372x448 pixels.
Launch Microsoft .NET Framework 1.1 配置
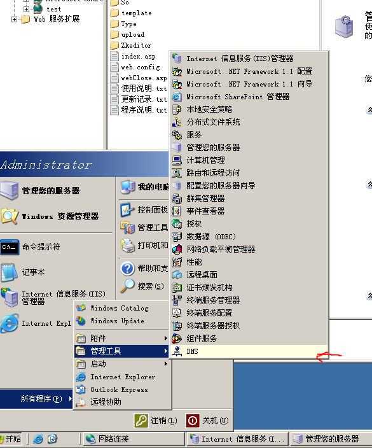coord(249,71)
